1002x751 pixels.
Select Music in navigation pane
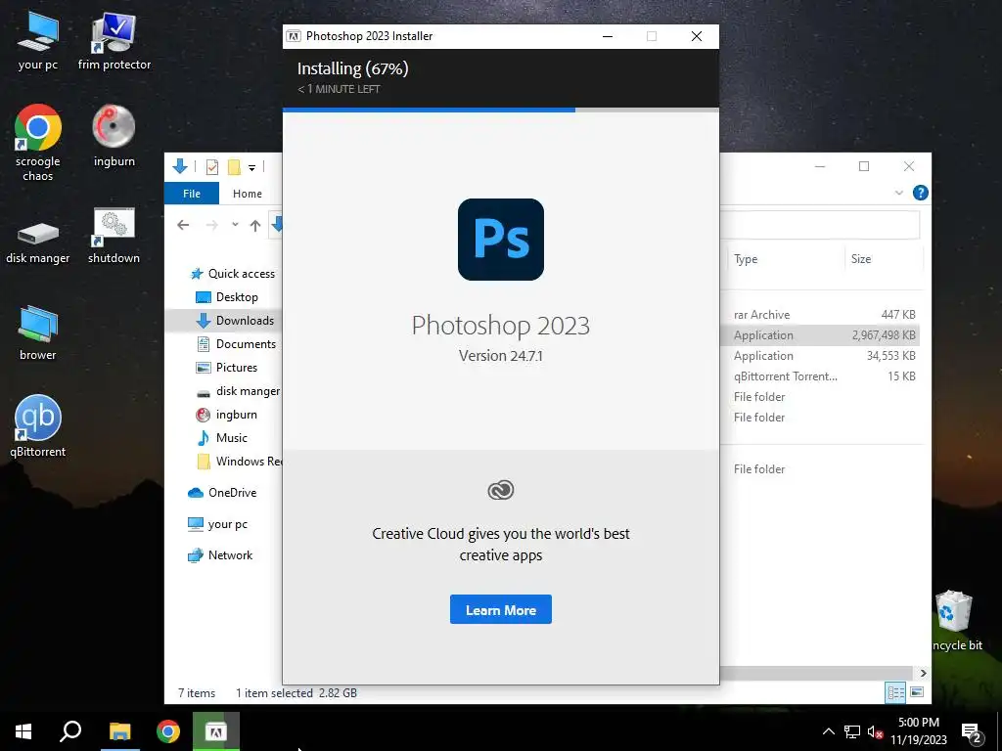[x=222, y=438]
